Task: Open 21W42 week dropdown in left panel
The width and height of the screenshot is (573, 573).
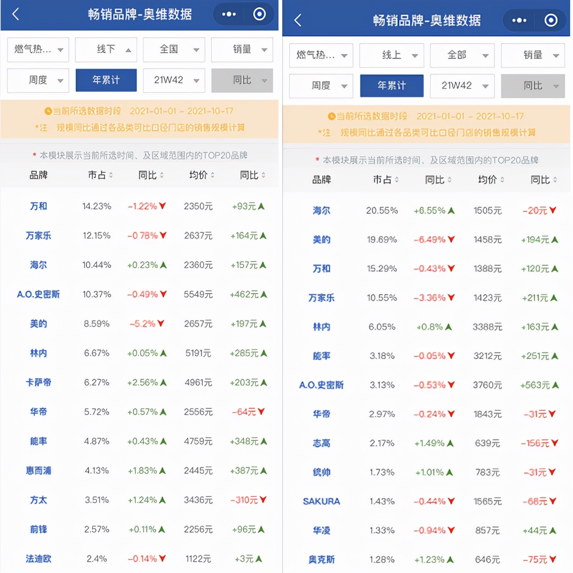Action: tap(174, 80)
